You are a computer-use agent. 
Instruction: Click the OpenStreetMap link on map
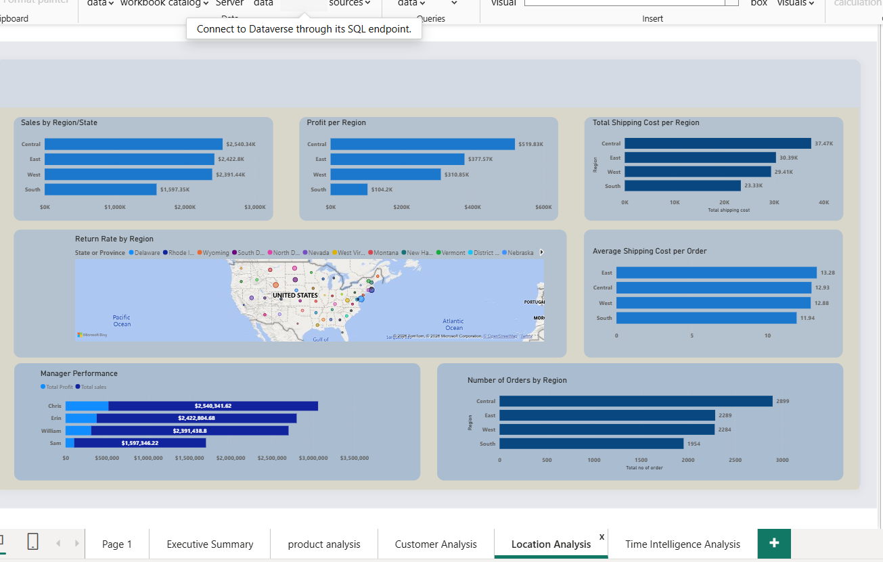(x=502, y=336)
